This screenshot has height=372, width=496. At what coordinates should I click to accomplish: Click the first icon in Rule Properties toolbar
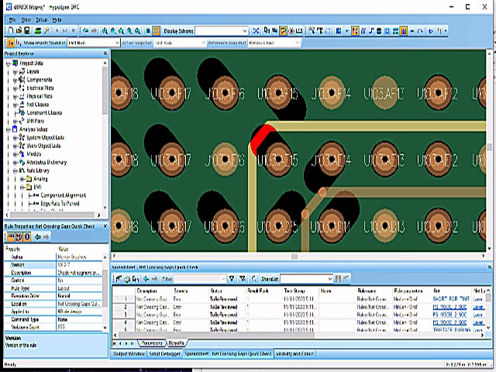click(11, 236)
